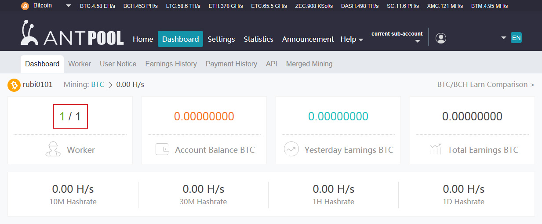This screenshot has height=224, width=542.
Task: Click the orange Bitcoin coin icon in top bar
Action: (25, 6)
